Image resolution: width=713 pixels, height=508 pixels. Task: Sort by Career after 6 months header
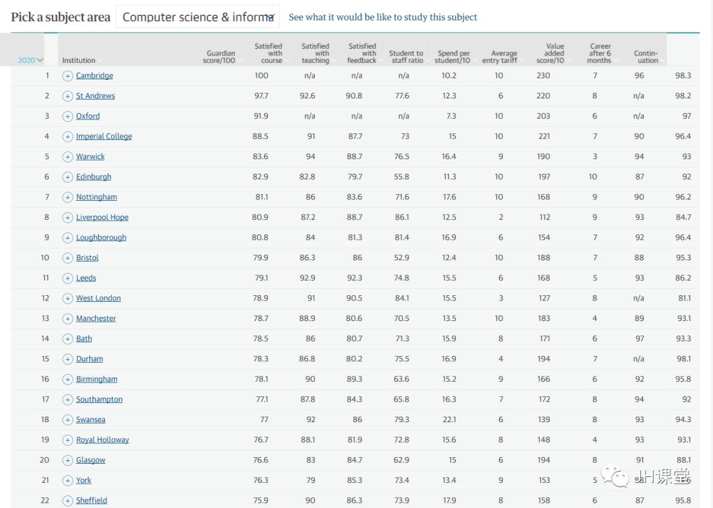point(599,54)
